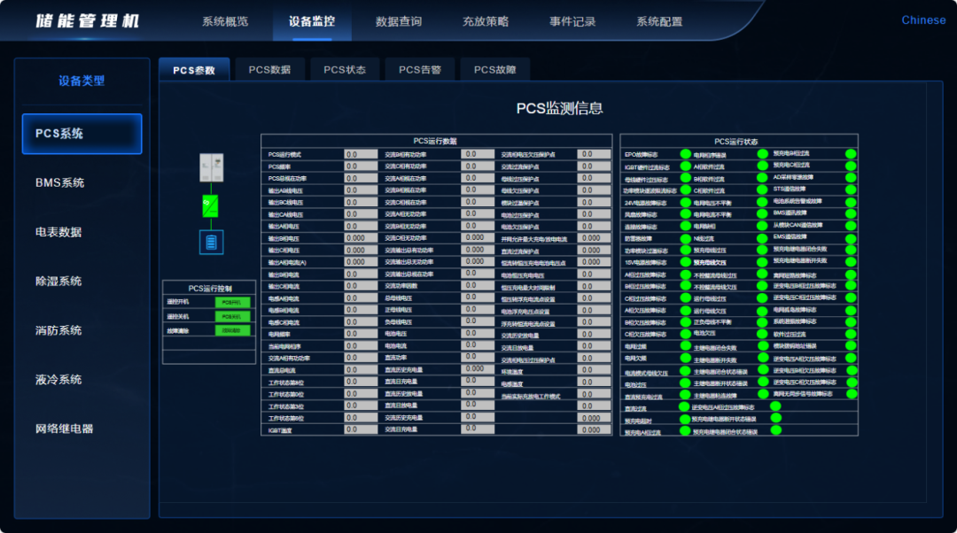Click the PCS运行模式 value field
Image resolution: width=957 pixels, height=533 pixels.
[x=361, y=154]
